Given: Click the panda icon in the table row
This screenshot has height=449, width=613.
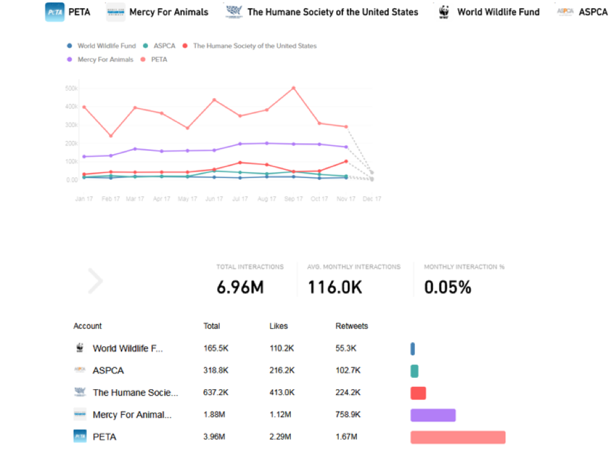Looking at the screenshot, I should tap(80, 348).
